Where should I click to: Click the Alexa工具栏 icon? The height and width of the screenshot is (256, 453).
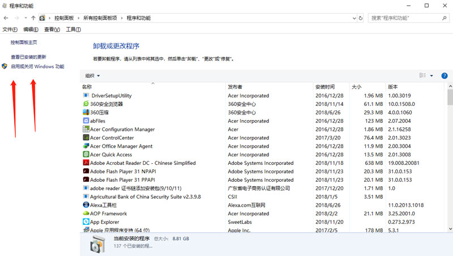pos(86,204)
